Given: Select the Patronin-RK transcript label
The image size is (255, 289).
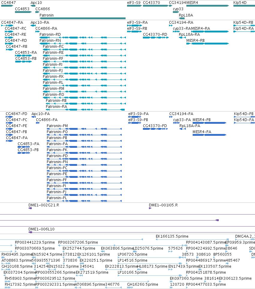Looking at the screenshot, I should click(53, 77).
